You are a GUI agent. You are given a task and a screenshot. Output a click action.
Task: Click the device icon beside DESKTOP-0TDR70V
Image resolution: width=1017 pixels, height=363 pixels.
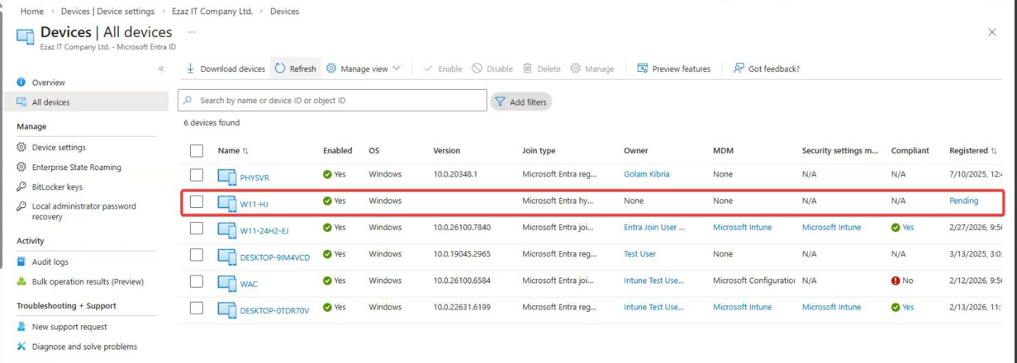click(227, 310)
